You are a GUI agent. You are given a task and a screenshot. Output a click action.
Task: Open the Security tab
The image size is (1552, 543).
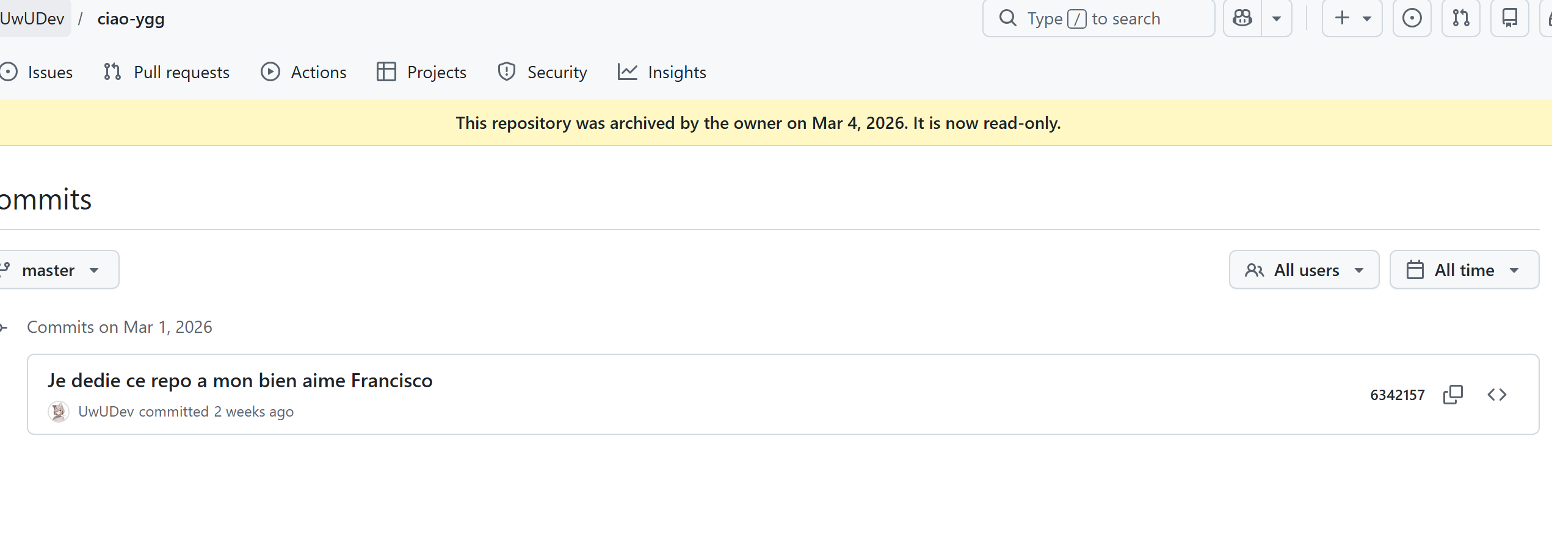542,72
